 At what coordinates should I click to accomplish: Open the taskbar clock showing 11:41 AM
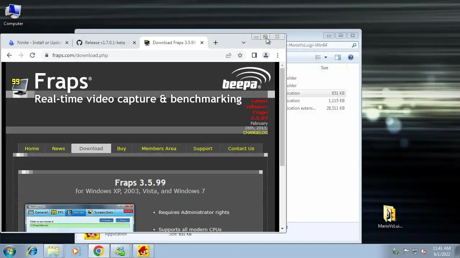pyautogui.click(x=442, y=251)
